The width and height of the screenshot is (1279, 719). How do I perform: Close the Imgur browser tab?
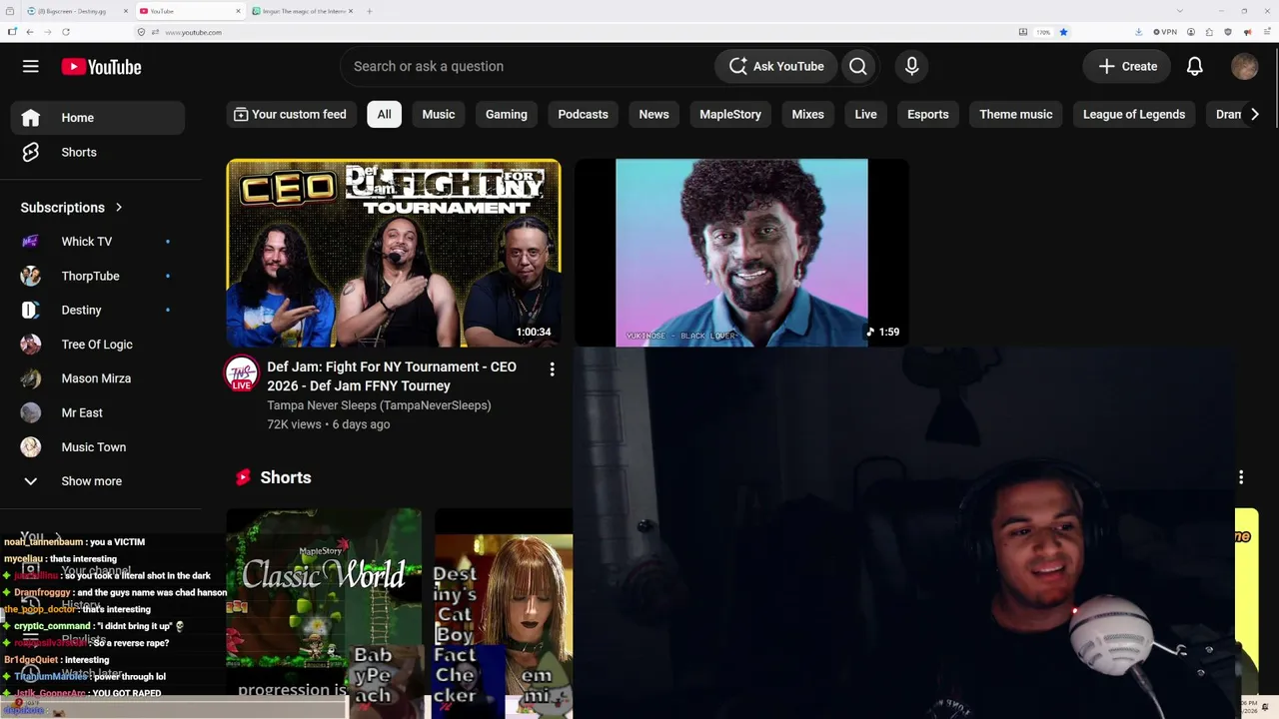coord(351,11)
